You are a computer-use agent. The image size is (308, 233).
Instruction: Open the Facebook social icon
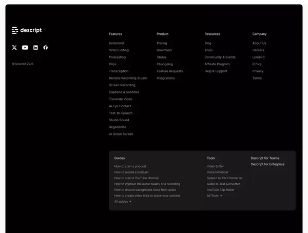point(45,48)
